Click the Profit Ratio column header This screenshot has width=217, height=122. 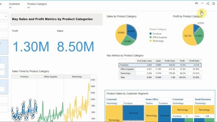coord(194,61)
